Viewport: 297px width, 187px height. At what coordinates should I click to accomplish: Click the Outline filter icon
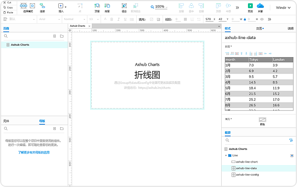click(291, 140)
